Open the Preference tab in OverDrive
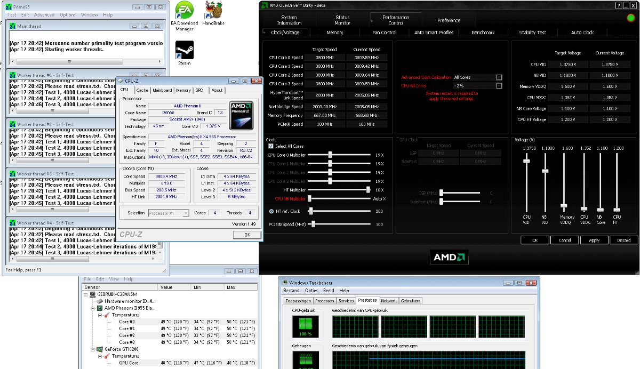 (449, 20)
